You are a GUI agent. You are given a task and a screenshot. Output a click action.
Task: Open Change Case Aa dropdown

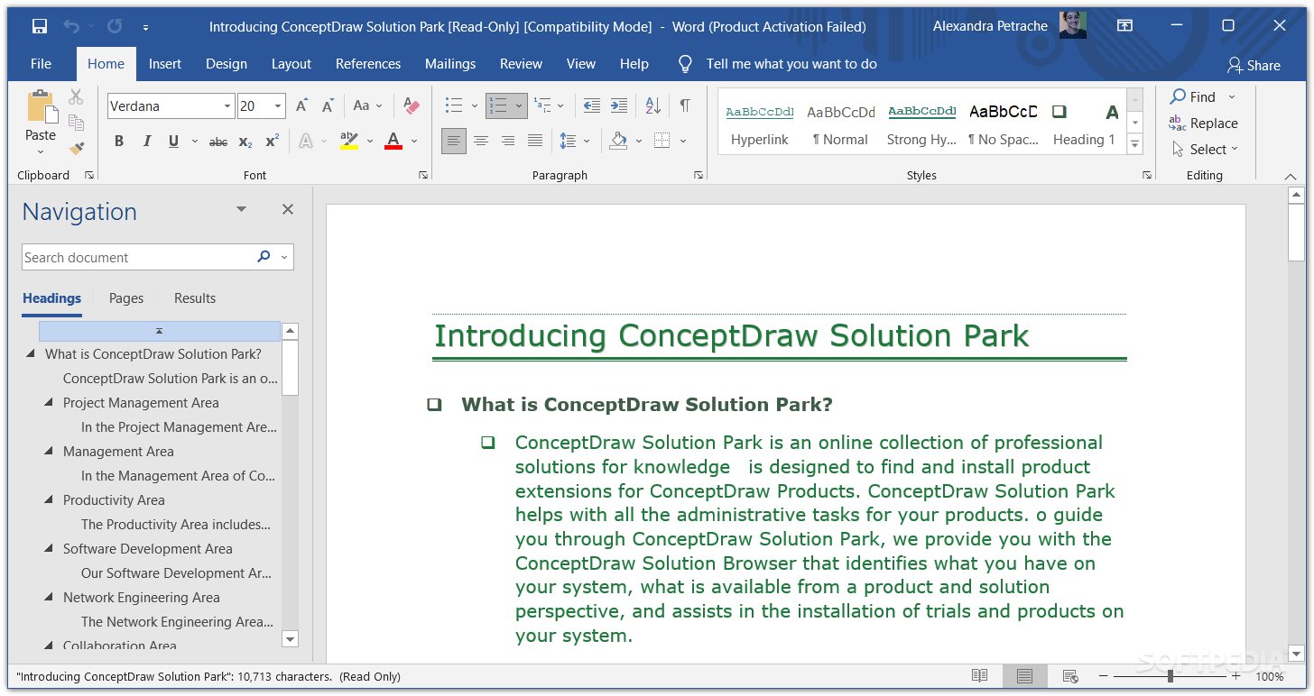(367, 105)
